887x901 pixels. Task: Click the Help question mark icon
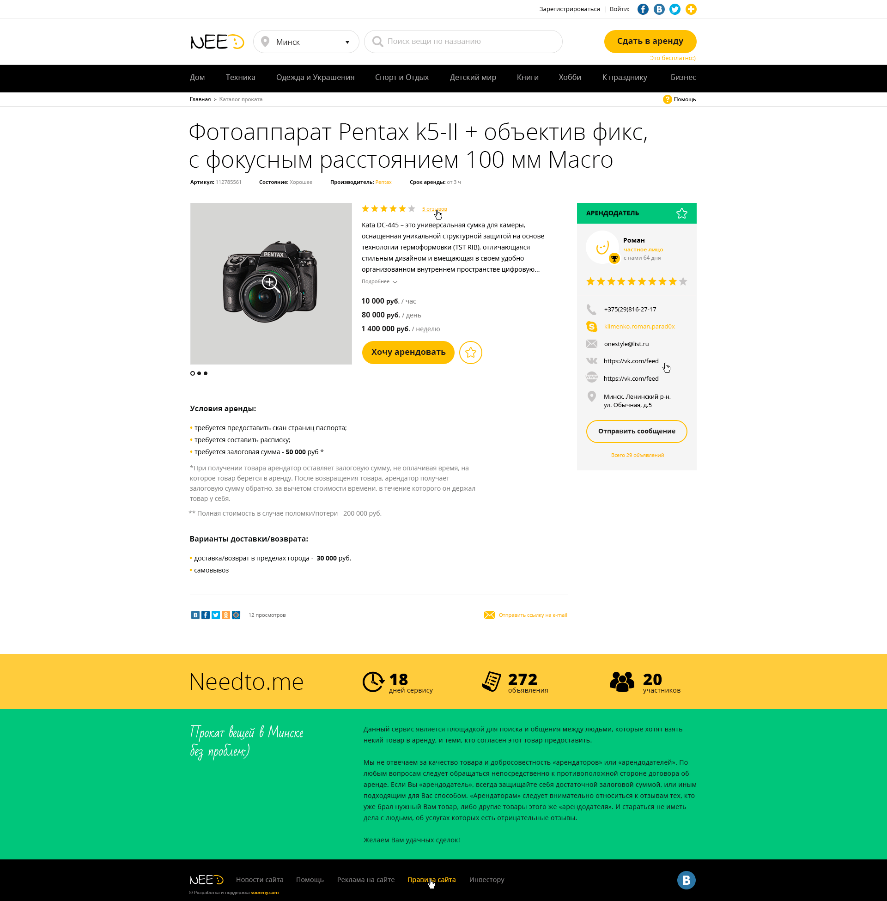click(667, 99)
